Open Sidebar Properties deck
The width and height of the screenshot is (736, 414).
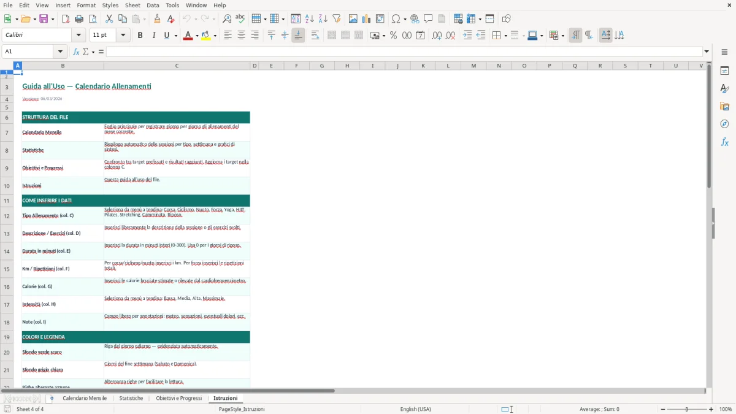click(724, 71)
